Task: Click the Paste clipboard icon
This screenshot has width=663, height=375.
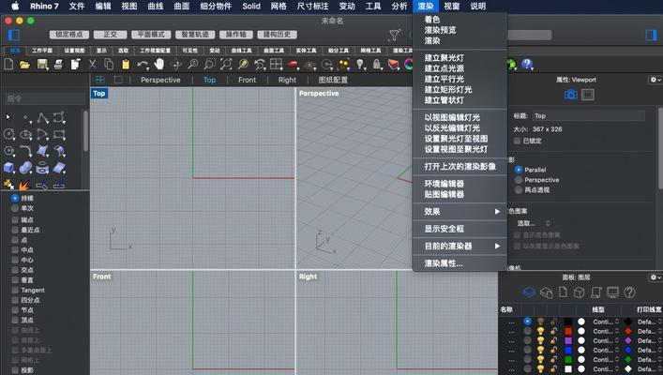Action: [x=126, y=65]
